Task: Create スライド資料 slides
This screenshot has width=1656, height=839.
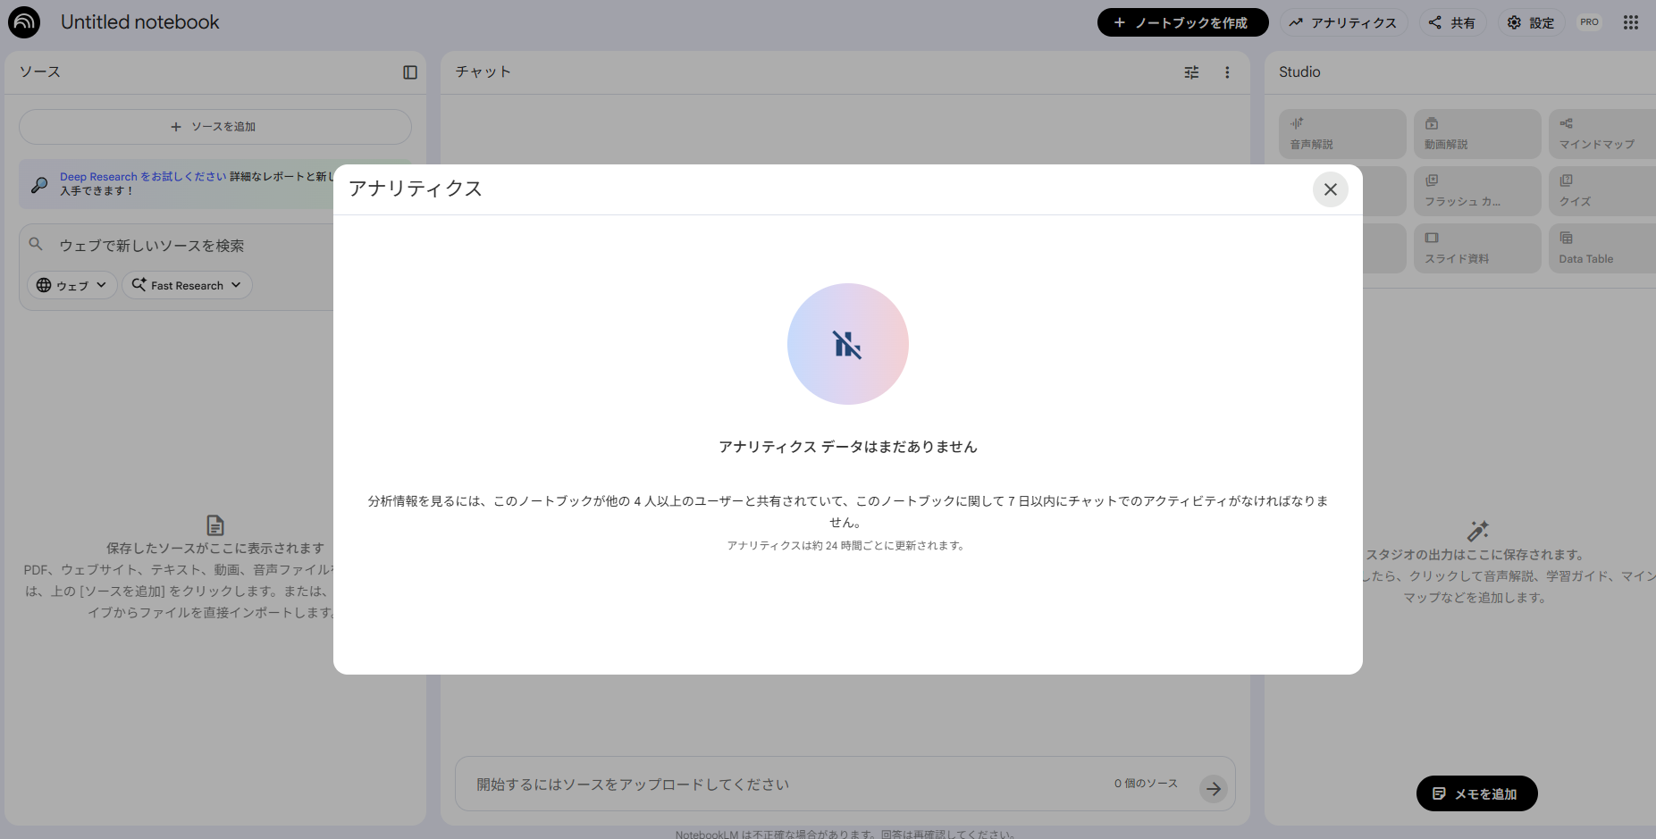Action: point(1476,248)
